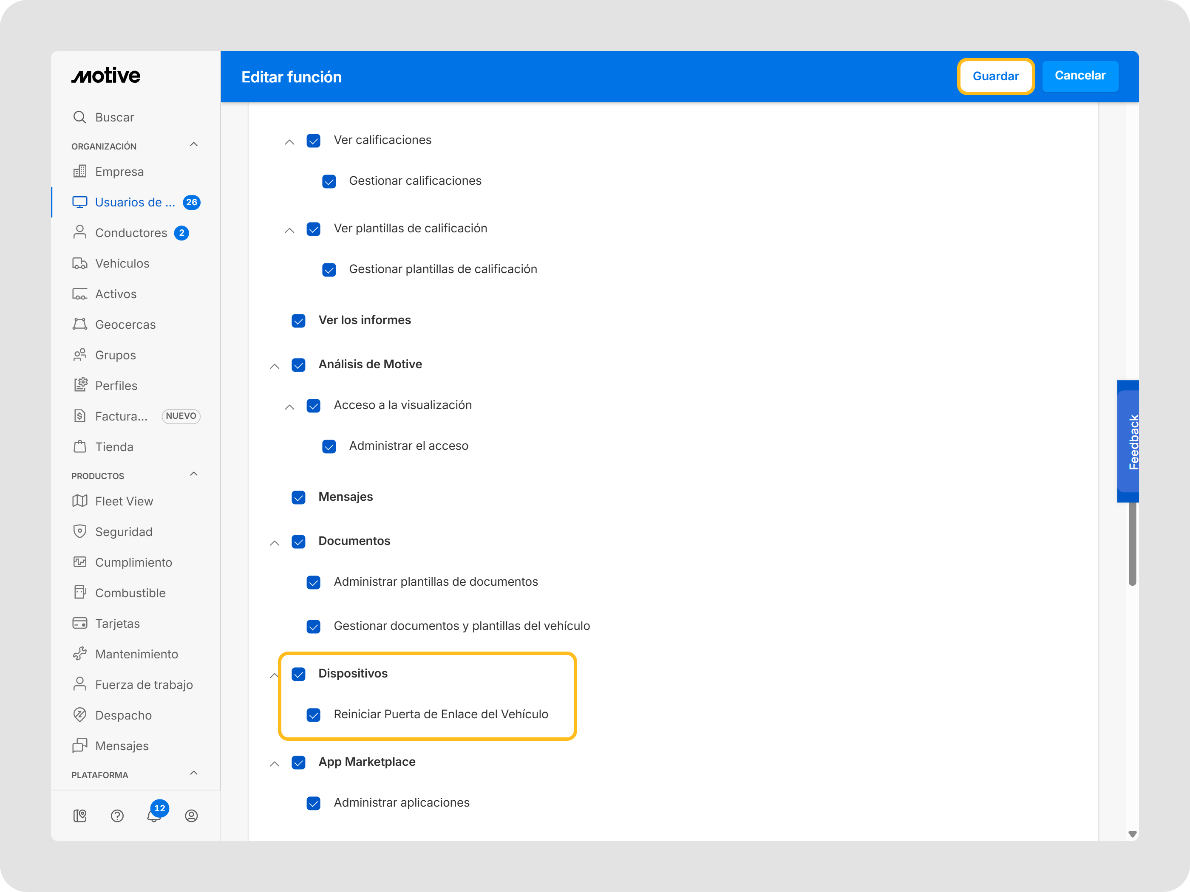Collapse the Documentos section

(x=275, y=543)
